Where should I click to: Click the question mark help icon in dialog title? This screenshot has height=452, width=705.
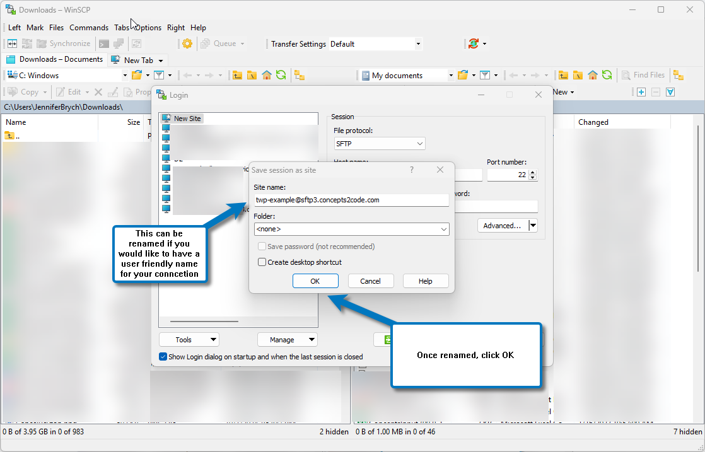[x=411, y=170]
